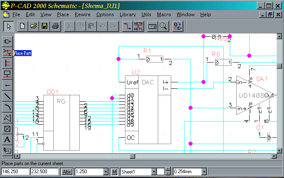Open the Help menu
Screen dimensions: 284x178
(206, 15)
